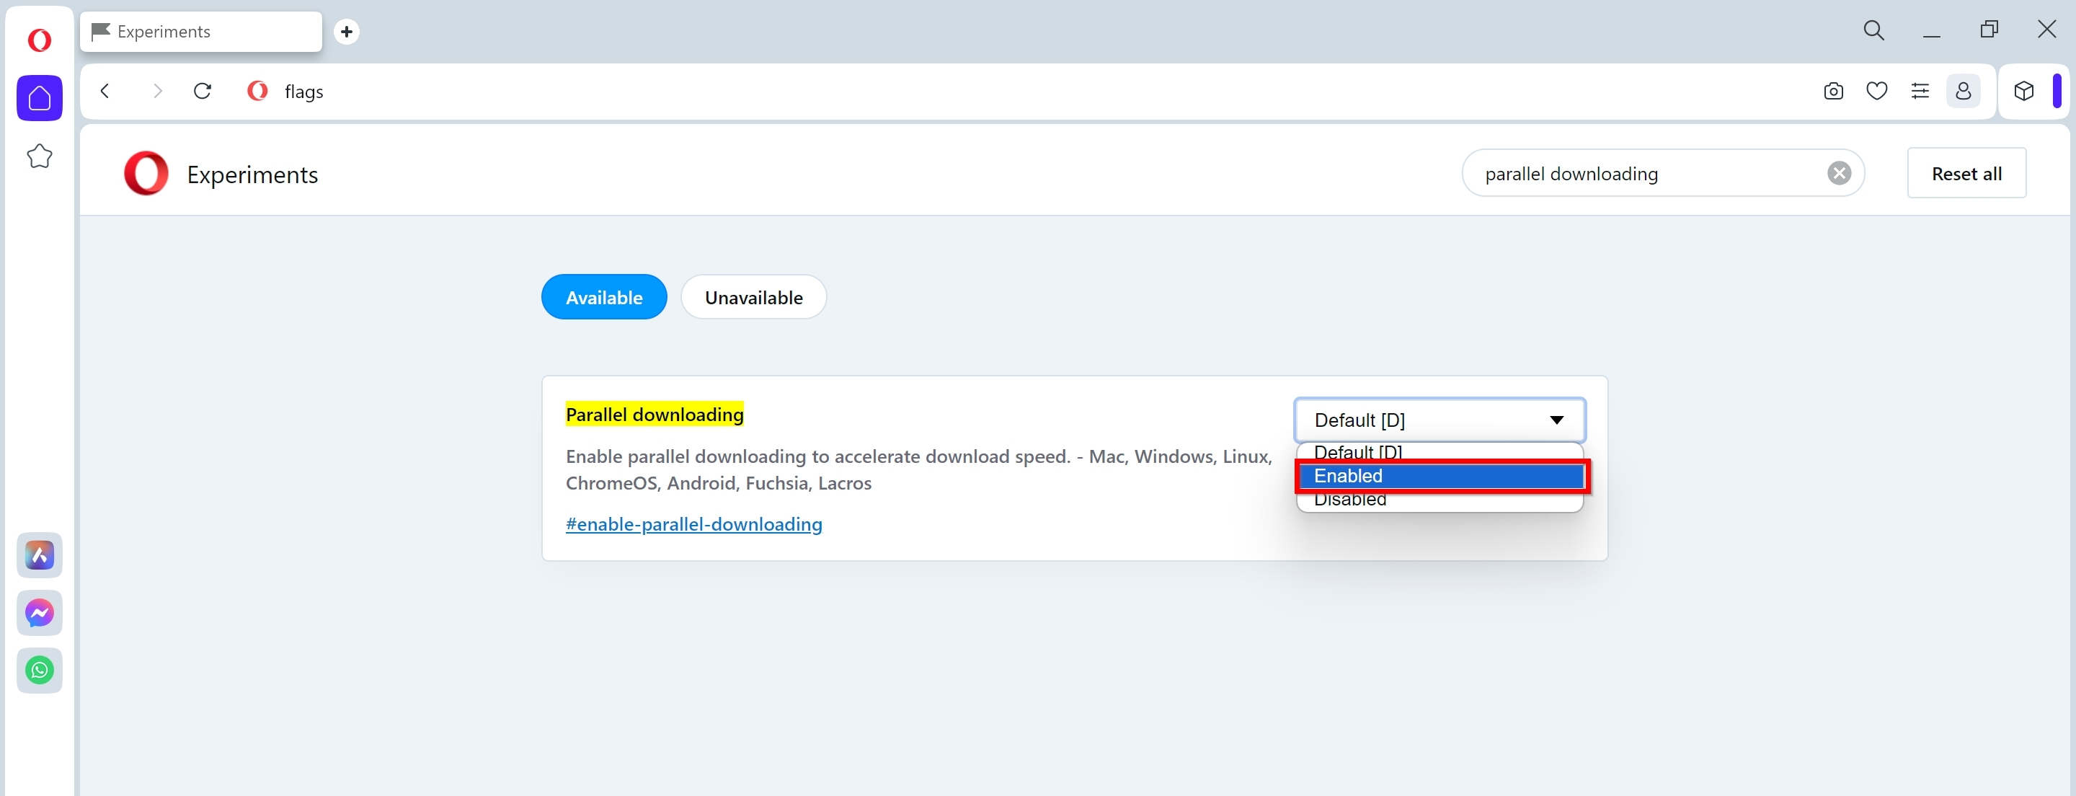Go to the Speed Dial home icon
Image resolution: width=2076 pixels, height=796 pixels.
(40, 98)
